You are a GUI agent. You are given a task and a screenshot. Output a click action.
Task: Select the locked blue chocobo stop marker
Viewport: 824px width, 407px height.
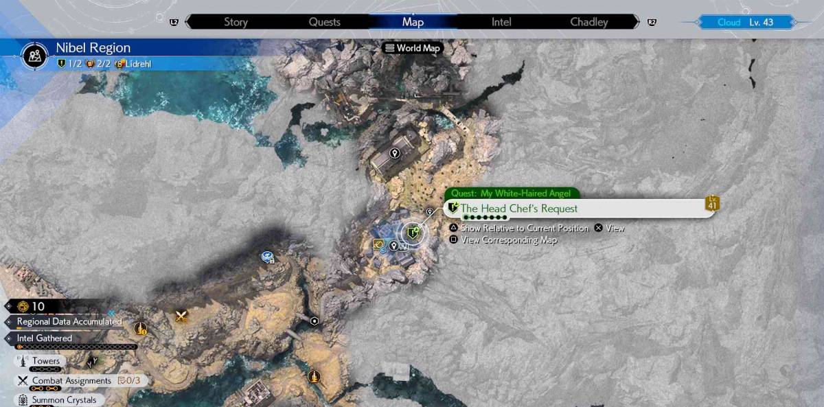[x=268, y=257]
